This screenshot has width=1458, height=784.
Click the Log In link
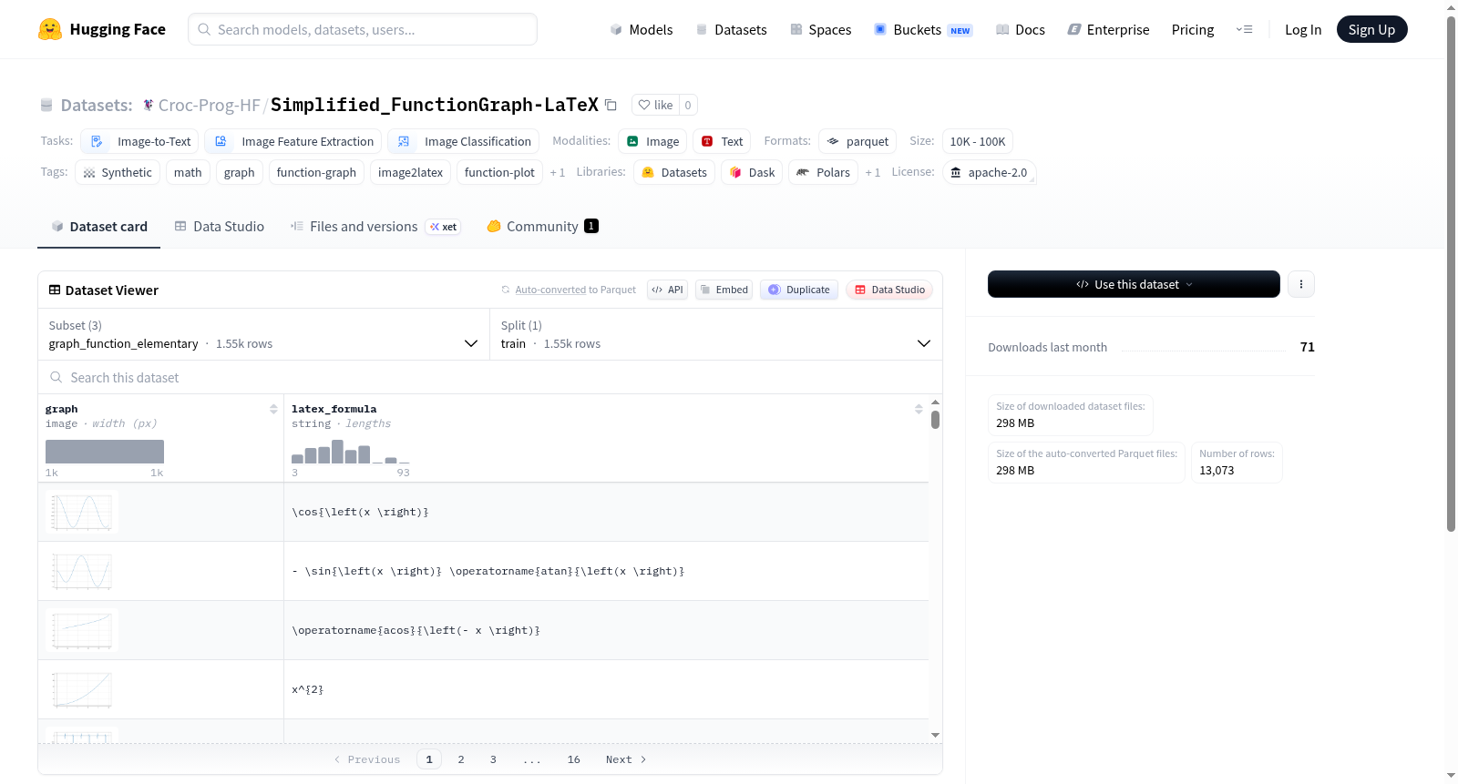coord(1303,29)
